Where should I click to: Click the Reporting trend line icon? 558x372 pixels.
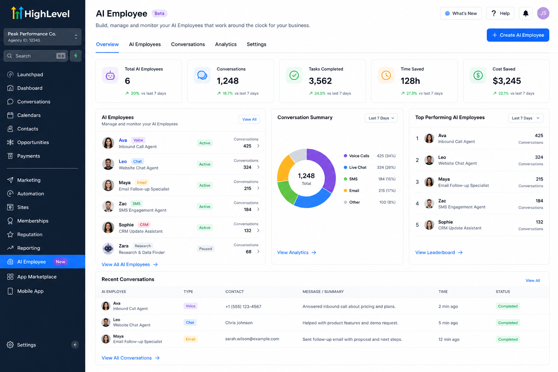[10, 248]
